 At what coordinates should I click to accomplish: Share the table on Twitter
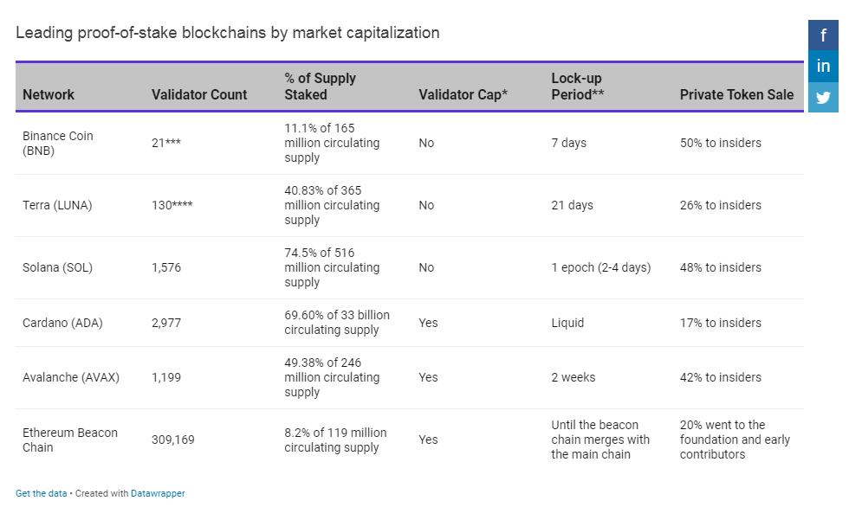[823, 97]
